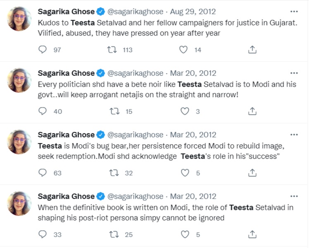Open the Aug 29, 2012 timestamp link

(193, 12)
